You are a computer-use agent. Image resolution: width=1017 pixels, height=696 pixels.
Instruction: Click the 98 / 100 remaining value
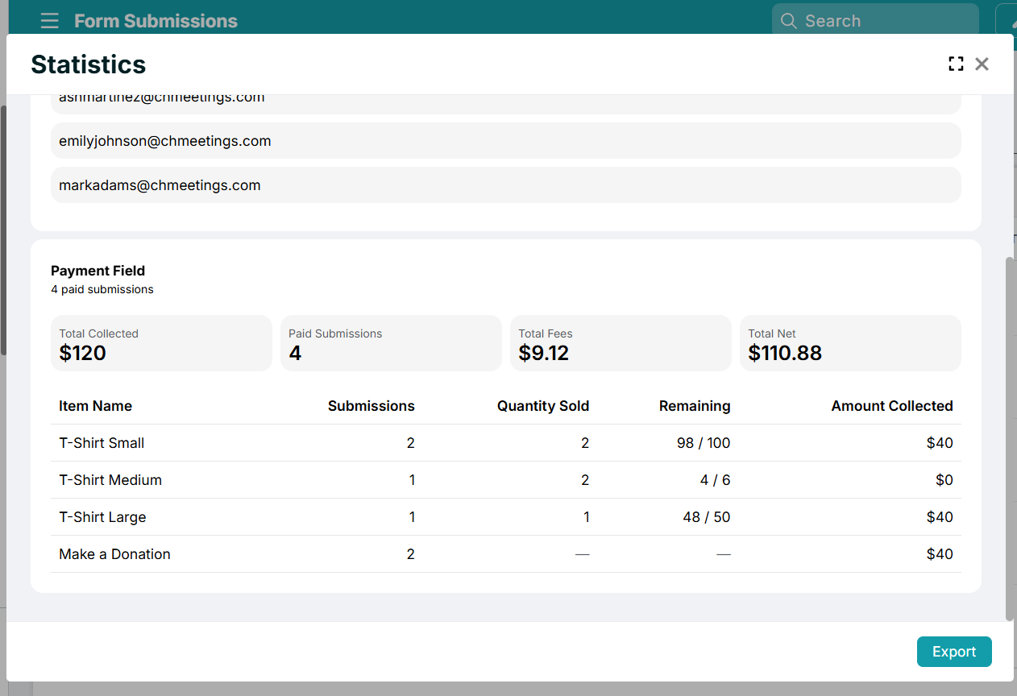tap(704, 443)
